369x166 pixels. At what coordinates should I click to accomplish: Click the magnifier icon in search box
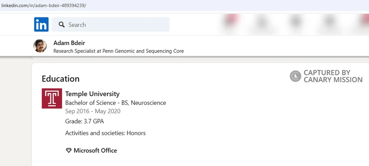(62, 25)
